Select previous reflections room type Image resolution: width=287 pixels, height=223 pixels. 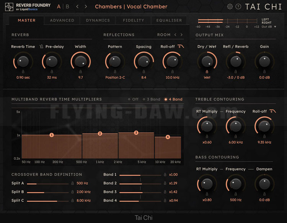(x=175, y=35)
